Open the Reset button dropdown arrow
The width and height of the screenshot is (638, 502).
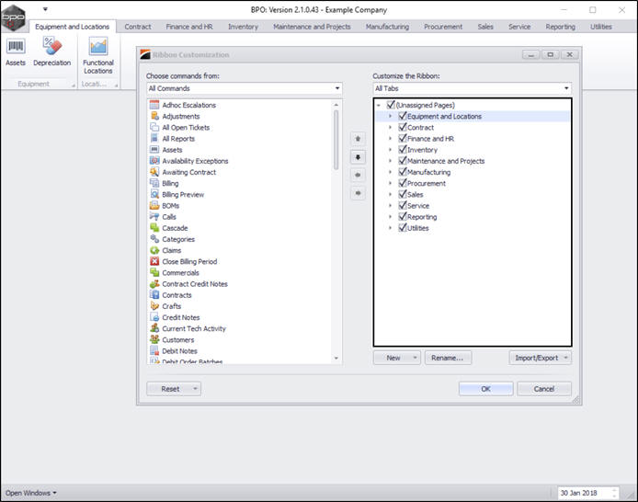(x=195, y=389)
